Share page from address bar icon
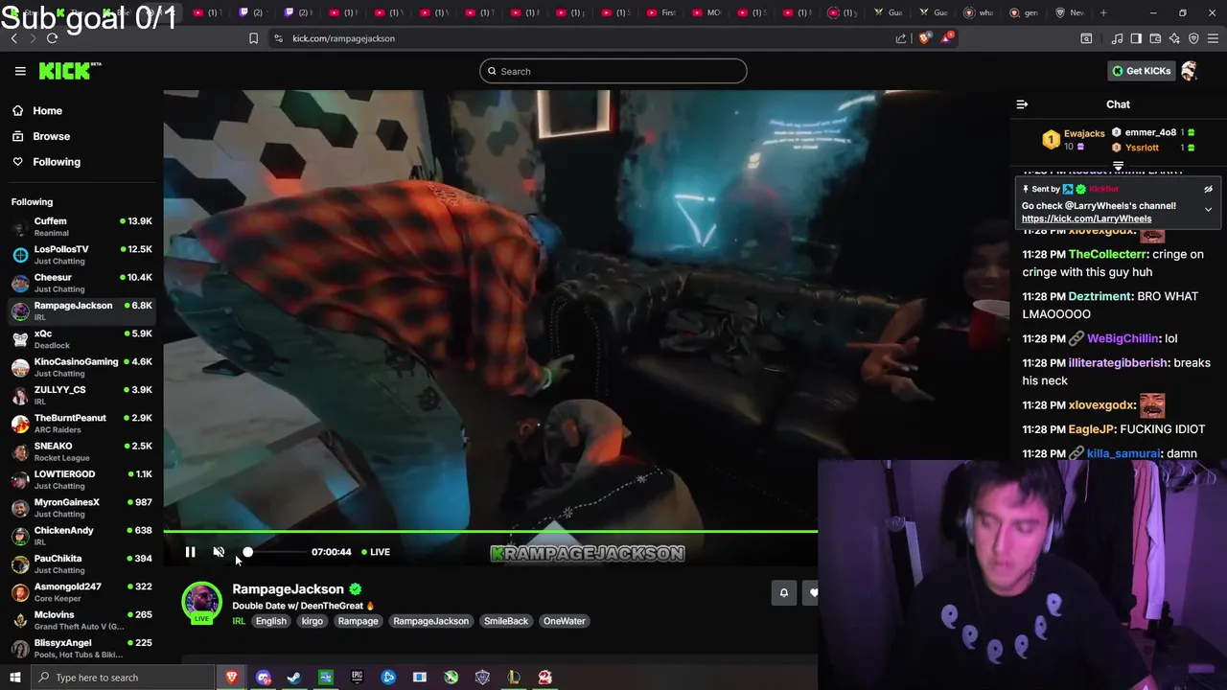The image size is (1227, 690). tap(901, 38)
